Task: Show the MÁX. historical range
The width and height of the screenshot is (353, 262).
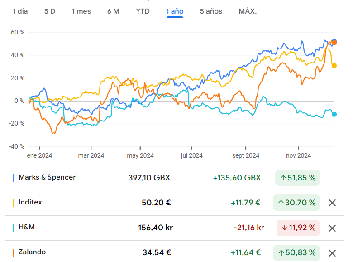Action: click(248, 11)
